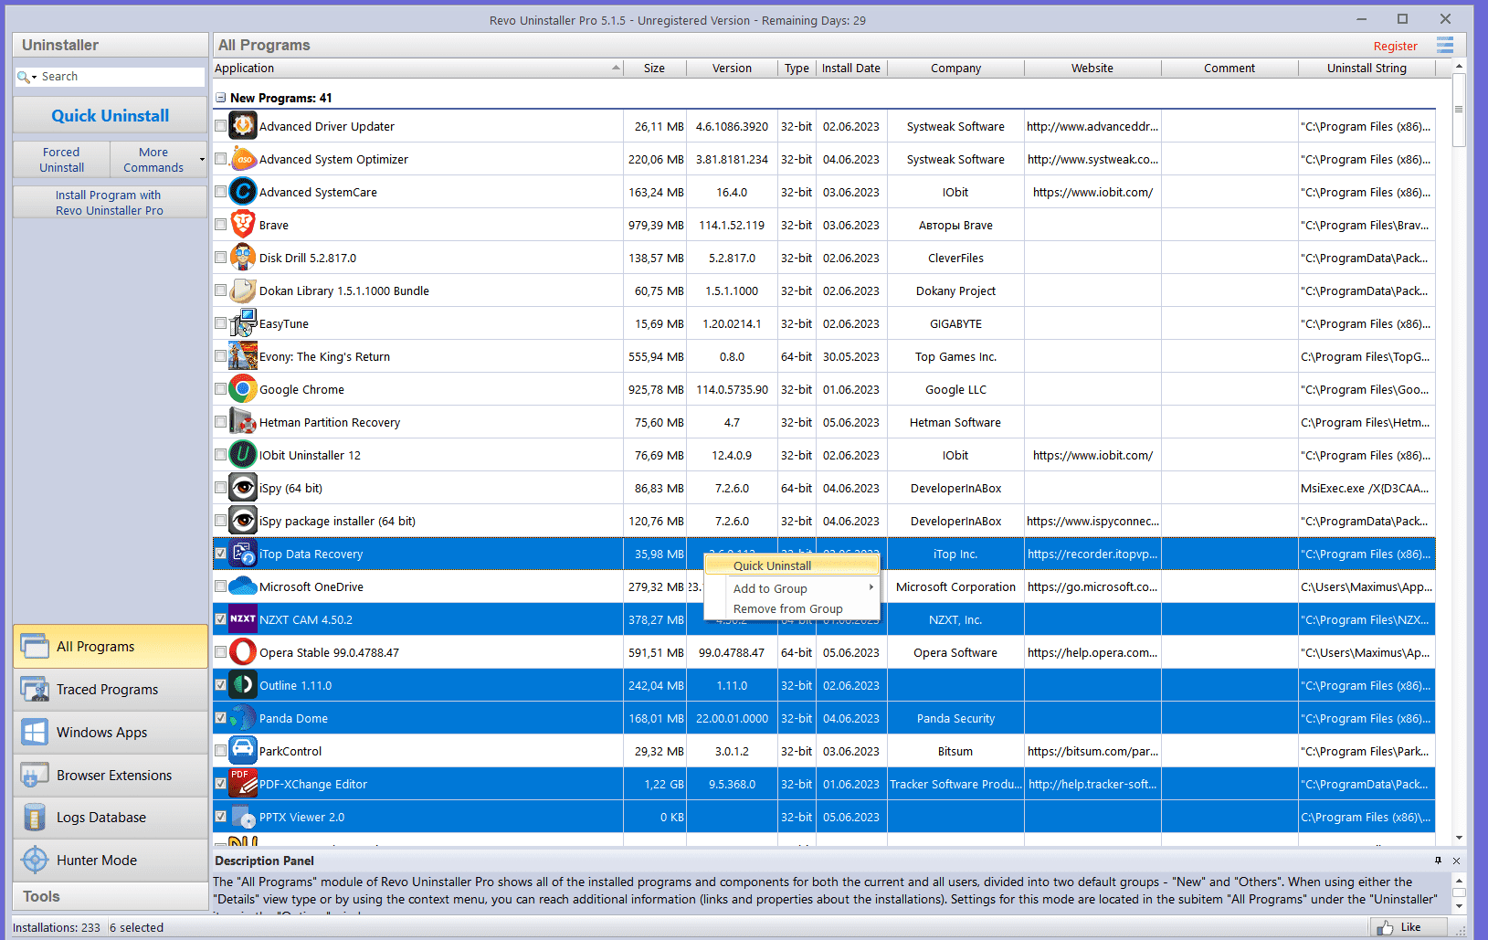Click the PPTX Viewer 2.0 icon
Viewport: 1488px width, 940px height.
[243, 817]
